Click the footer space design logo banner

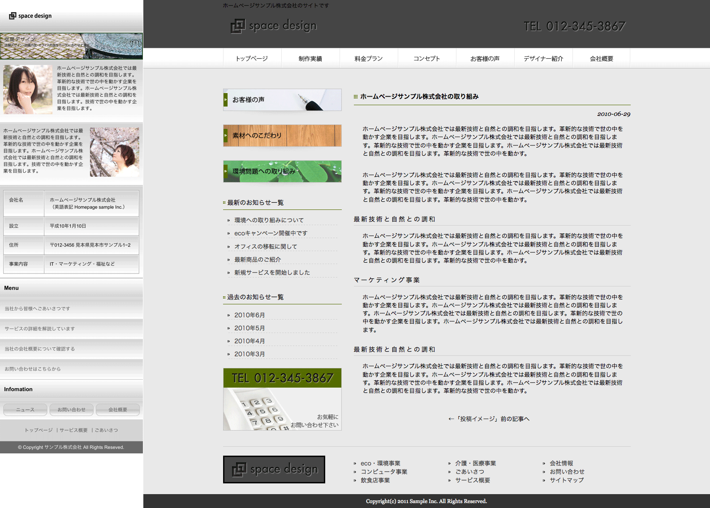tap(274, 470)
